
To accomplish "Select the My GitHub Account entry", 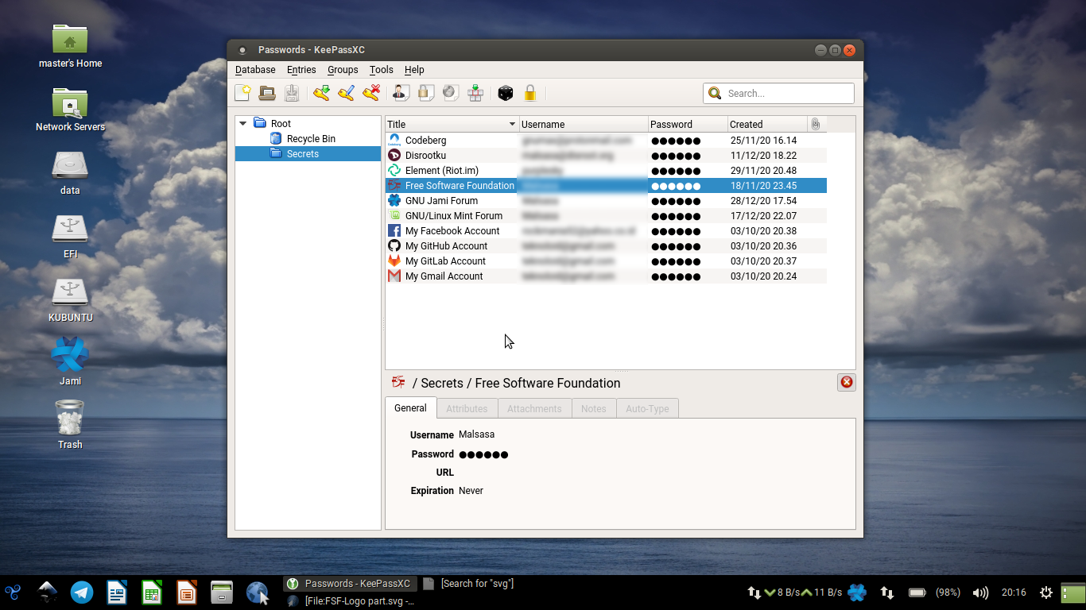I will click(x=606, y=245).
